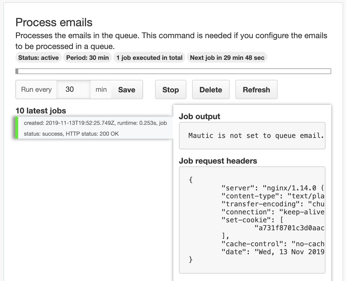Refresh the job status

(x=256, y=89)
